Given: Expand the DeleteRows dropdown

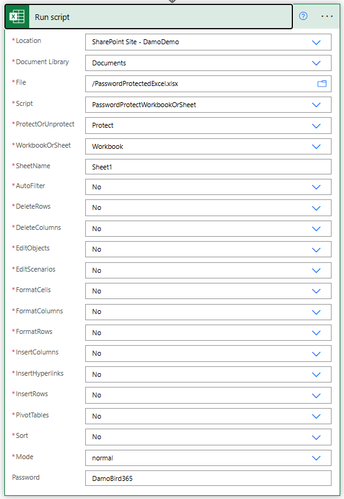Looking at the screenshot, I should (208, 207).
